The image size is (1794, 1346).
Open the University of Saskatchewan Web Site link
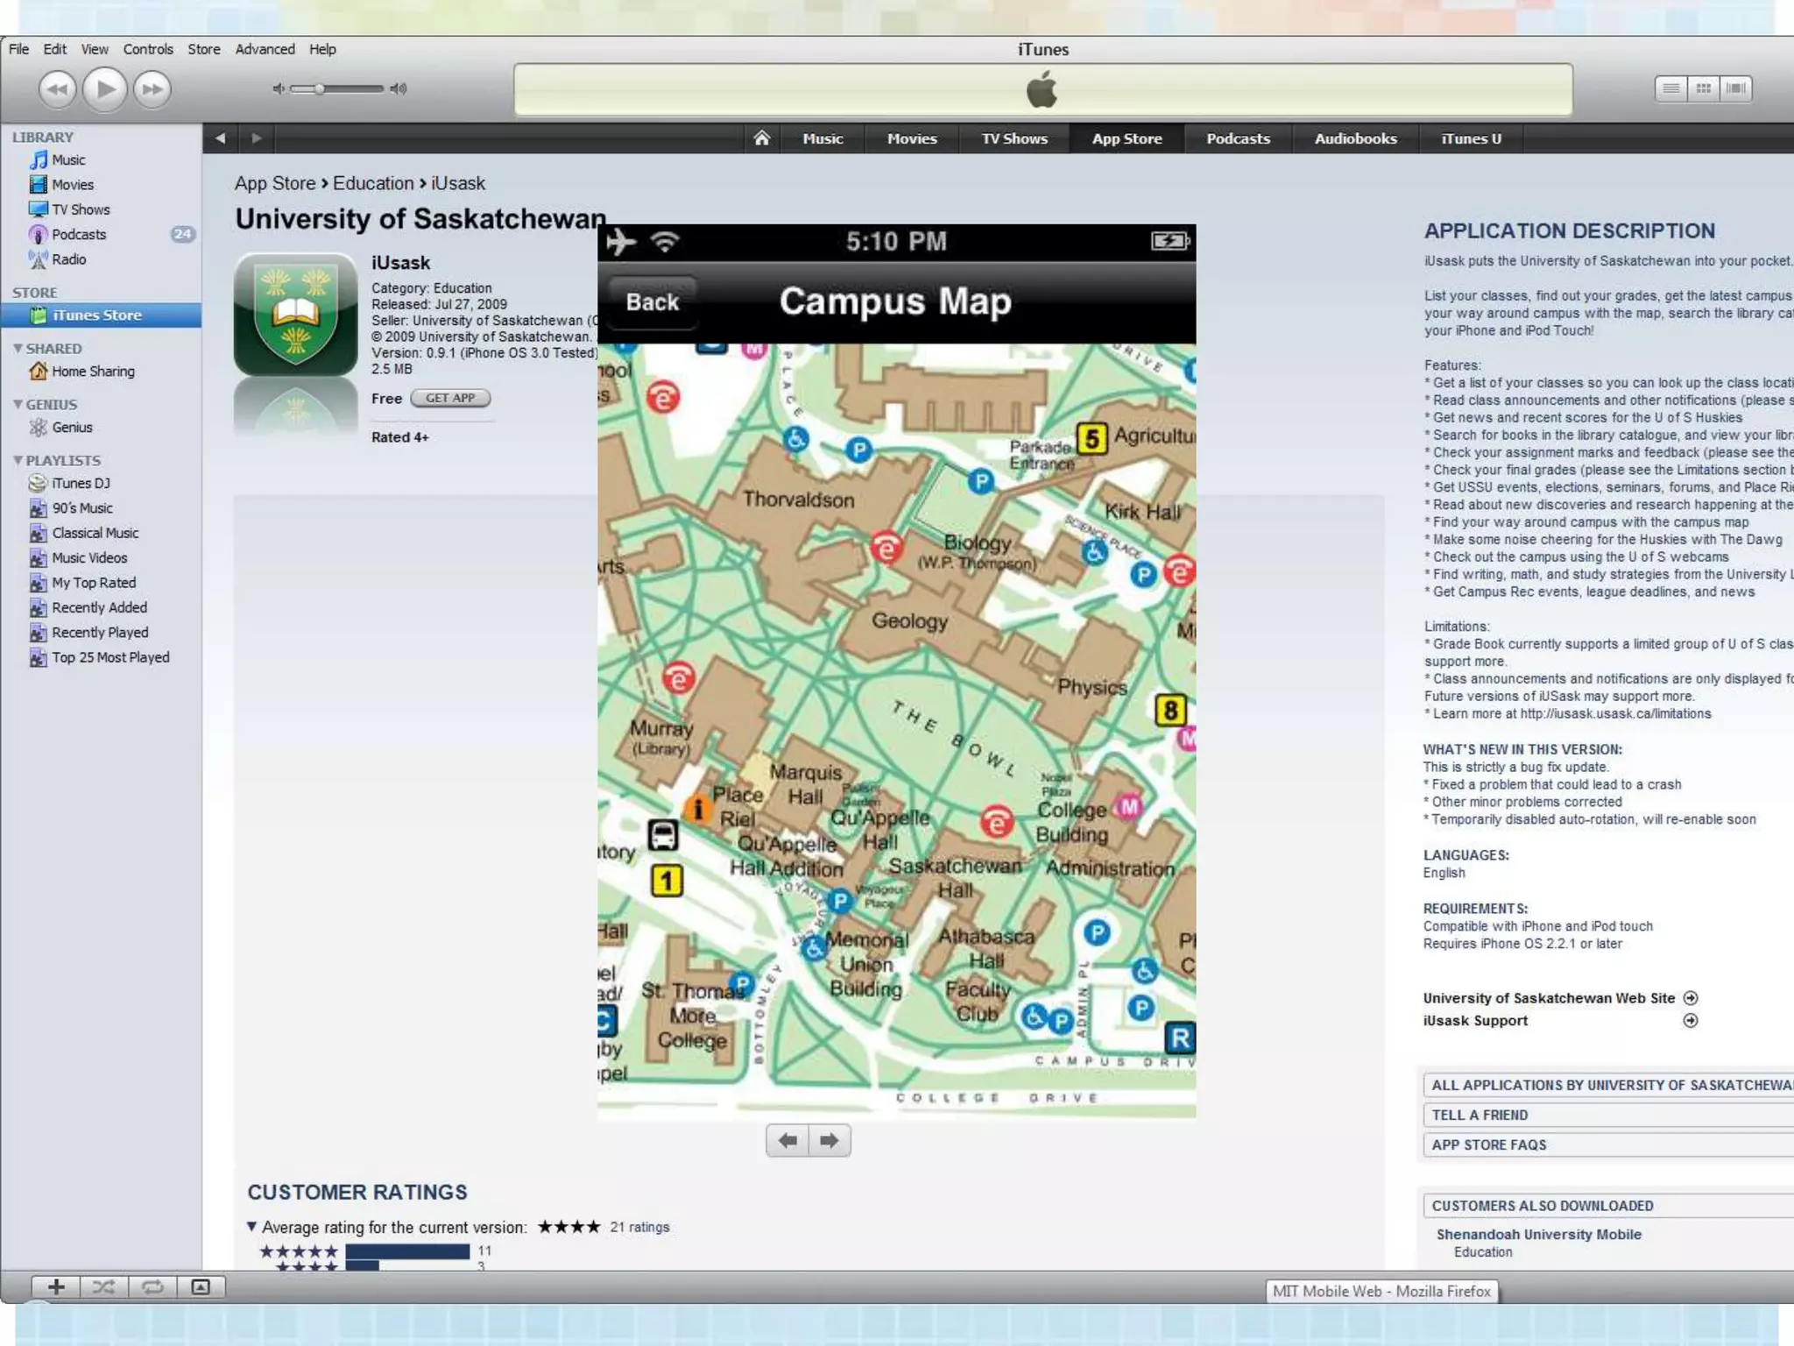[x=1549, y=998]
